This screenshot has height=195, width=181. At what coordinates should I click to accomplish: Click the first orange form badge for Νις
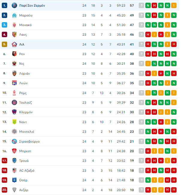[x=148, y=64]
